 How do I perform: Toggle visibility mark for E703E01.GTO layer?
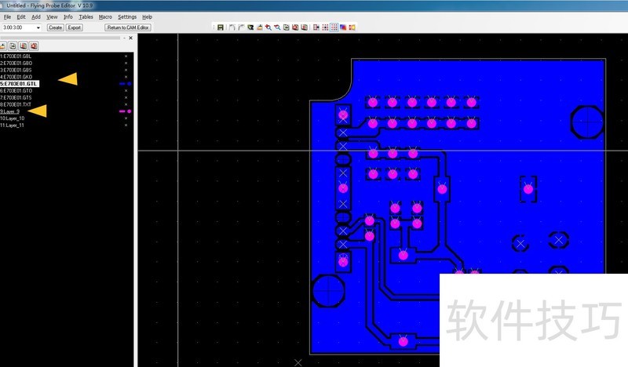coord(126,91)
